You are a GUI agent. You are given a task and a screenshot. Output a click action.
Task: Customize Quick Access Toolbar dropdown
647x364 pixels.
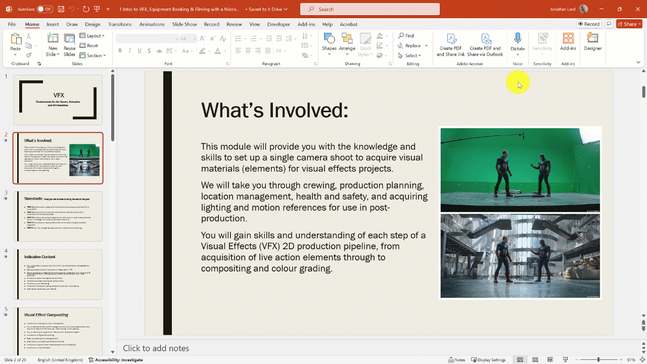pos(108,9)
